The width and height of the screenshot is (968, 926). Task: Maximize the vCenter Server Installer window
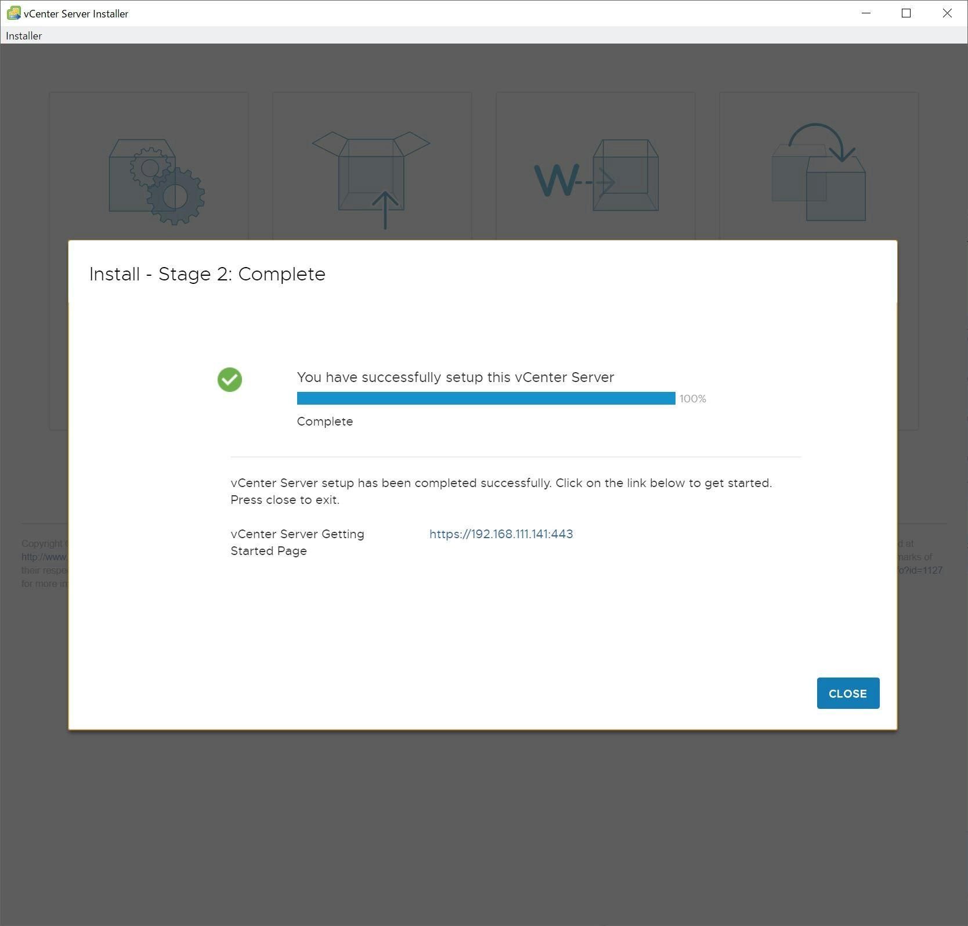906,13
